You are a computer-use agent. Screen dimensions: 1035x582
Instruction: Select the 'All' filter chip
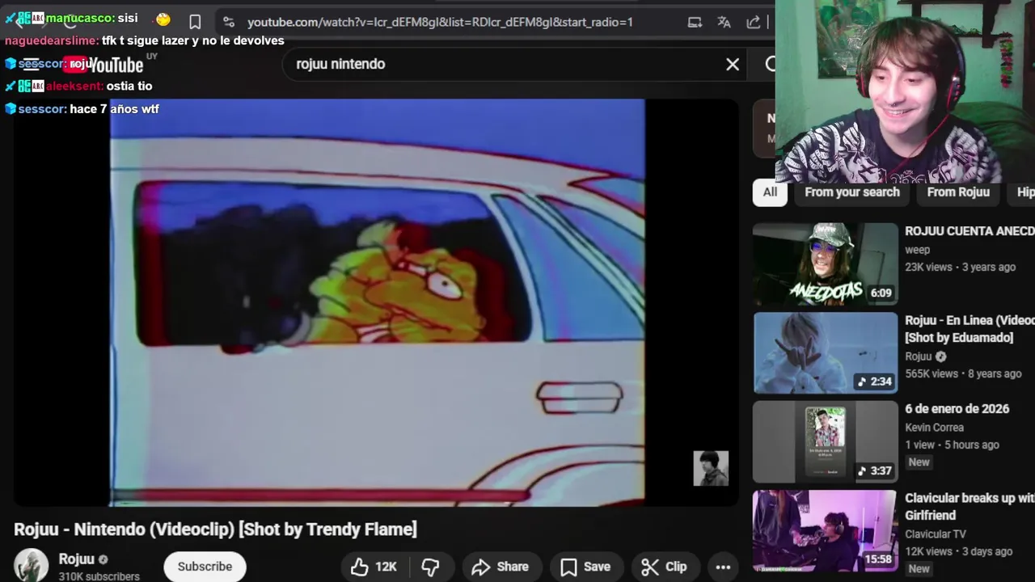point(770,192)
